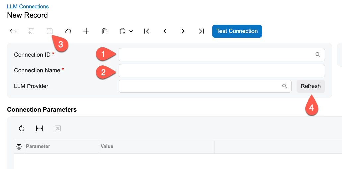Open the LLM Provider lookup magnifier
This screenshot has height=169, width=342.
coord(284,86)
